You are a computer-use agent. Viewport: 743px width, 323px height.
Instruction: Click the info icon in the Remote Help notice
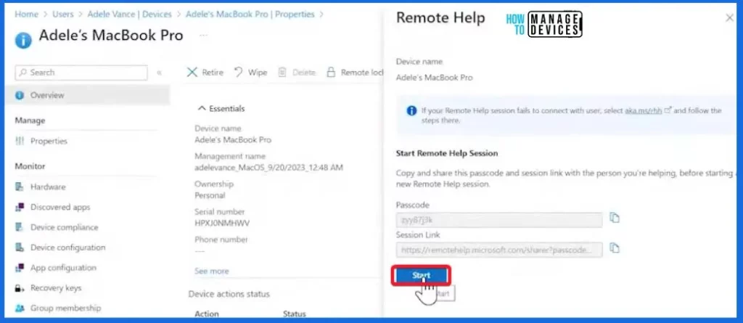coord(411,111)
